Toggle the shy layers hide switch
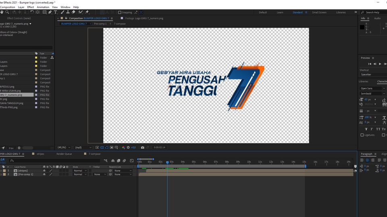The image size is (387, 217). [113, 161]
